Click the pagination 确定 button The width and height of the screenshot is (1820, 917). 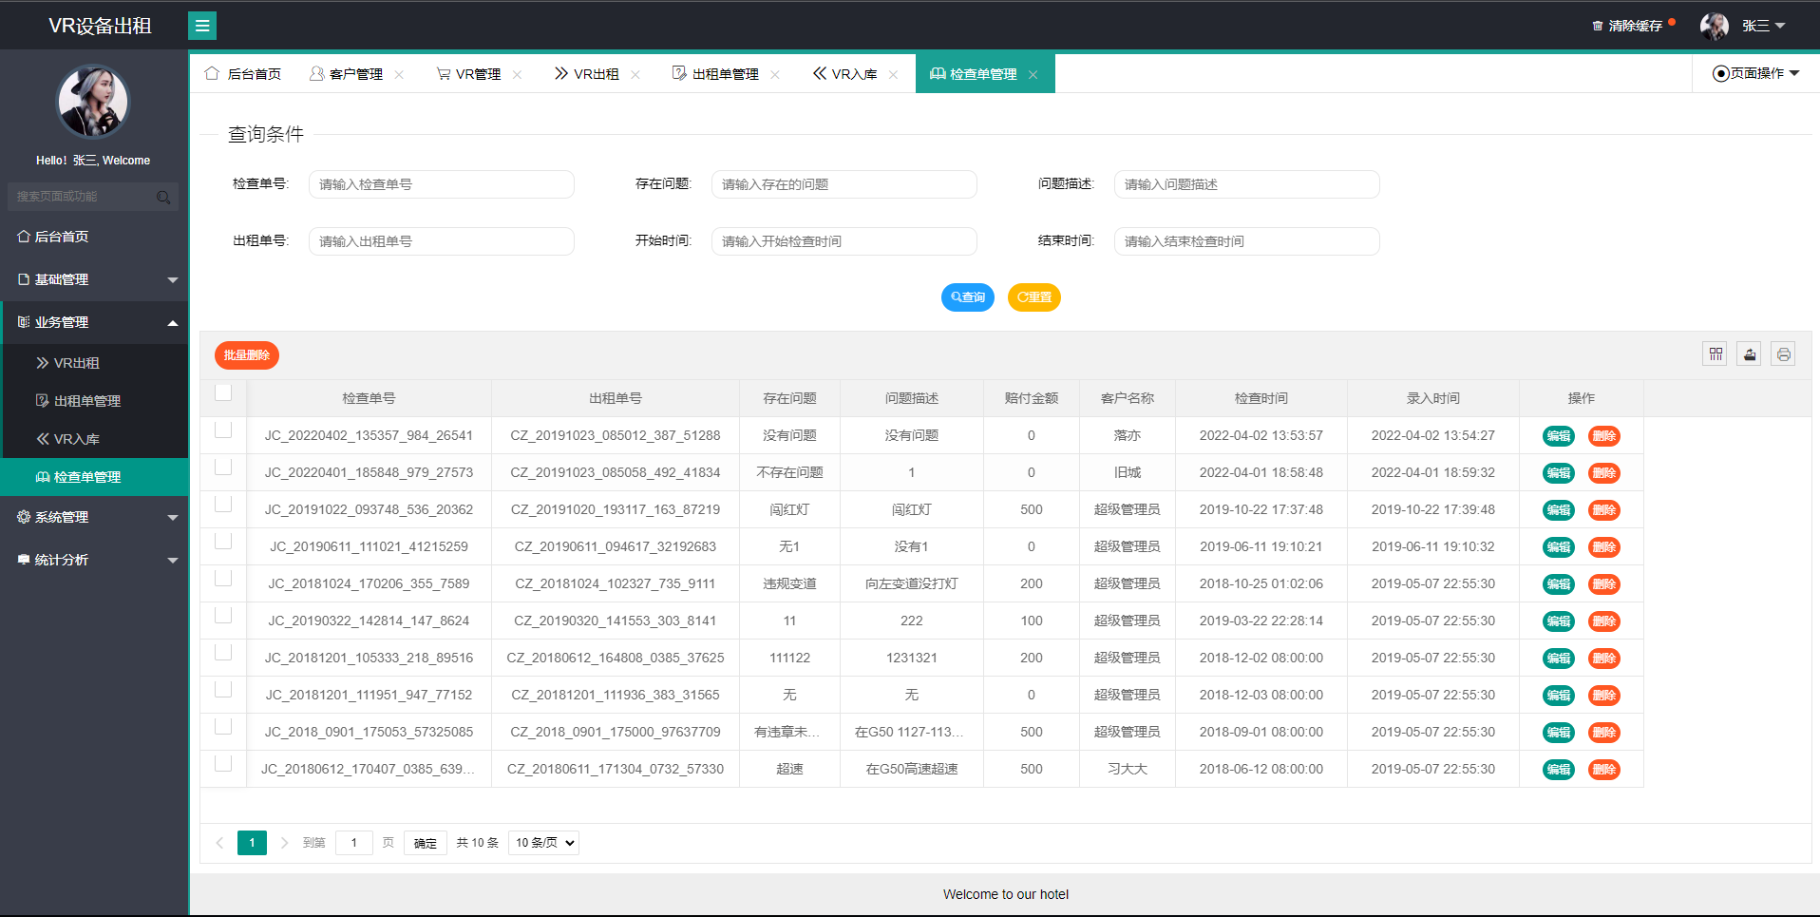coord(426,843)
